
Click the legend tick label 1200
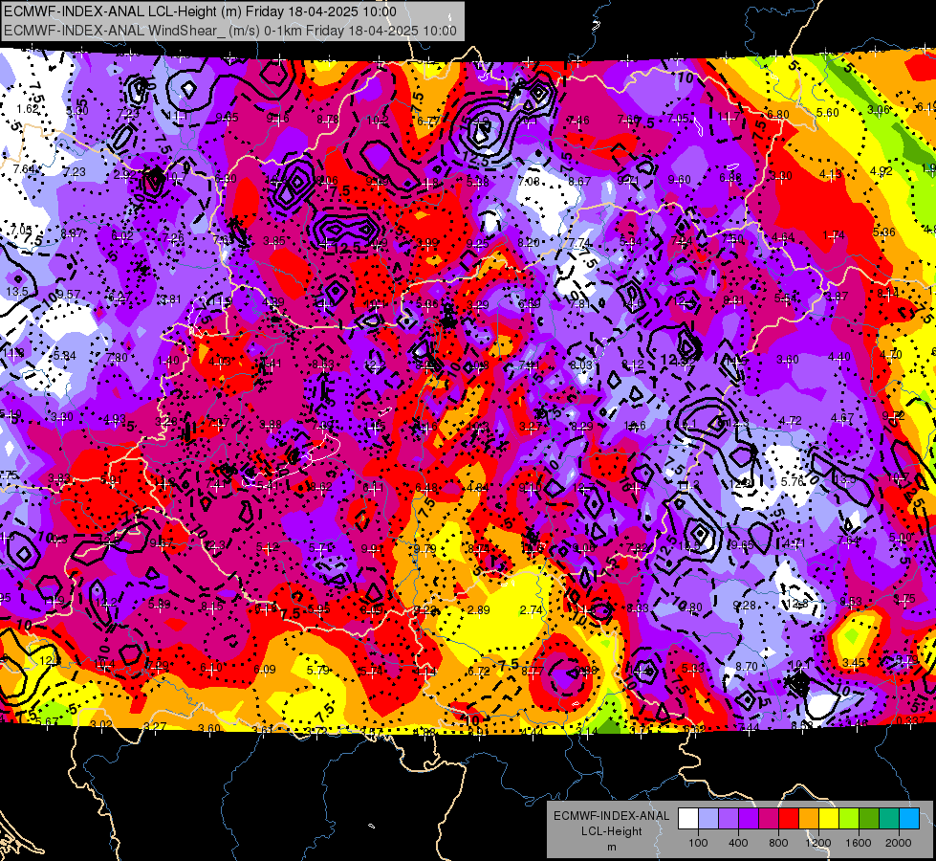click(817, 843)
